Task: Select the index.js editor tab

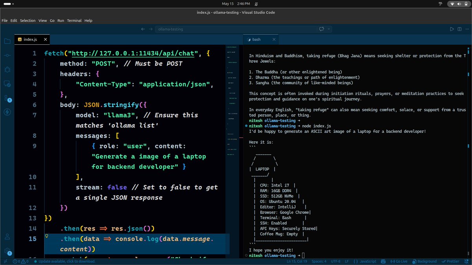Action: click(32, 39)
